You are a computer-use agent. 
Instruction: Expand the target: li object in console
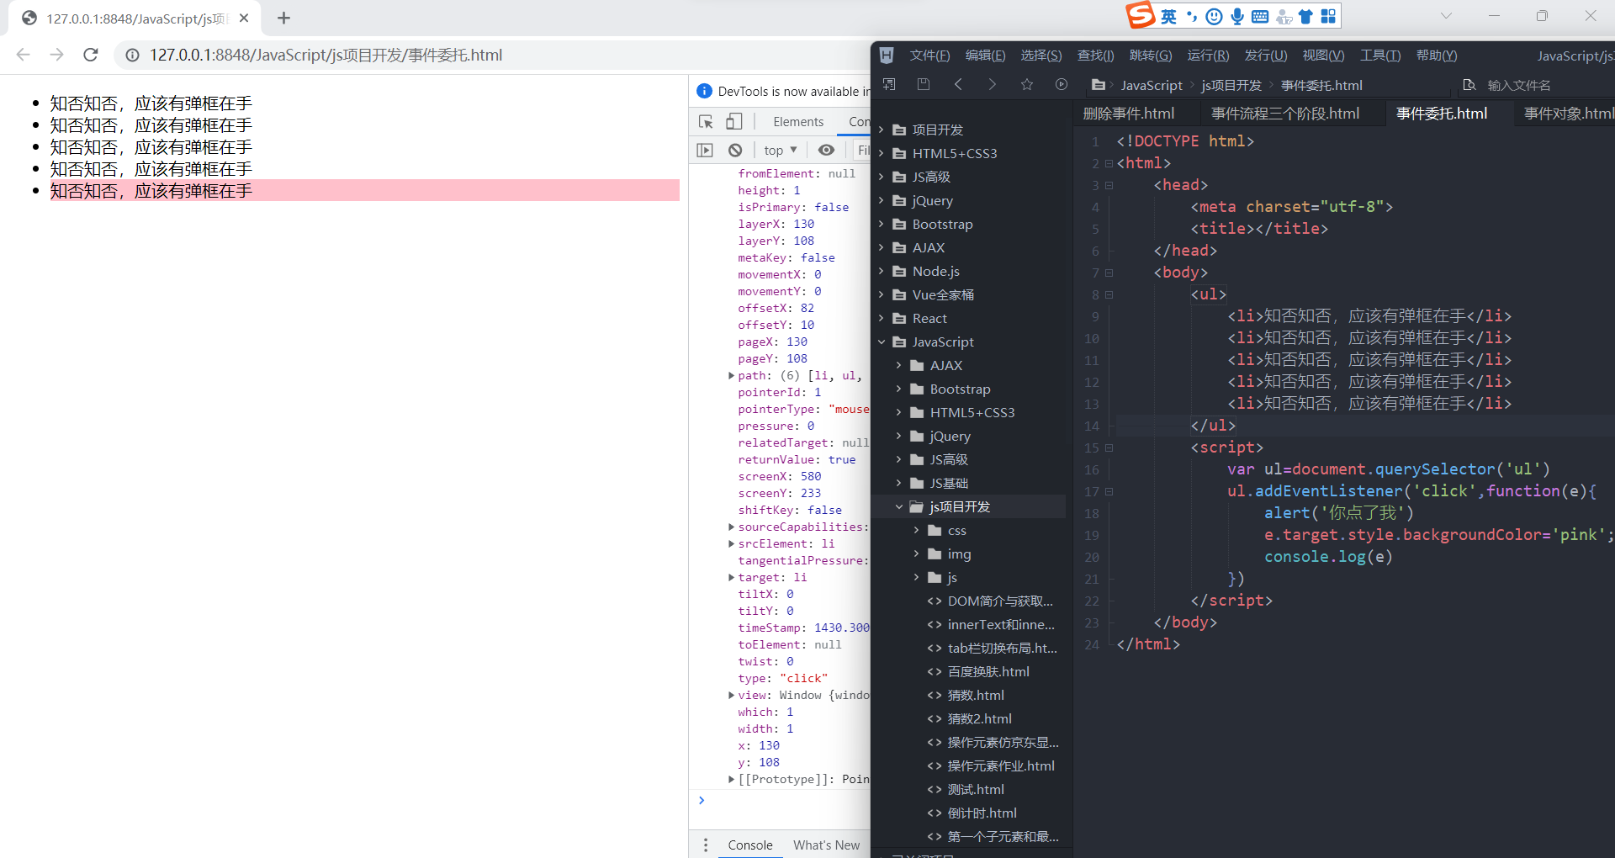coord(730,577)
